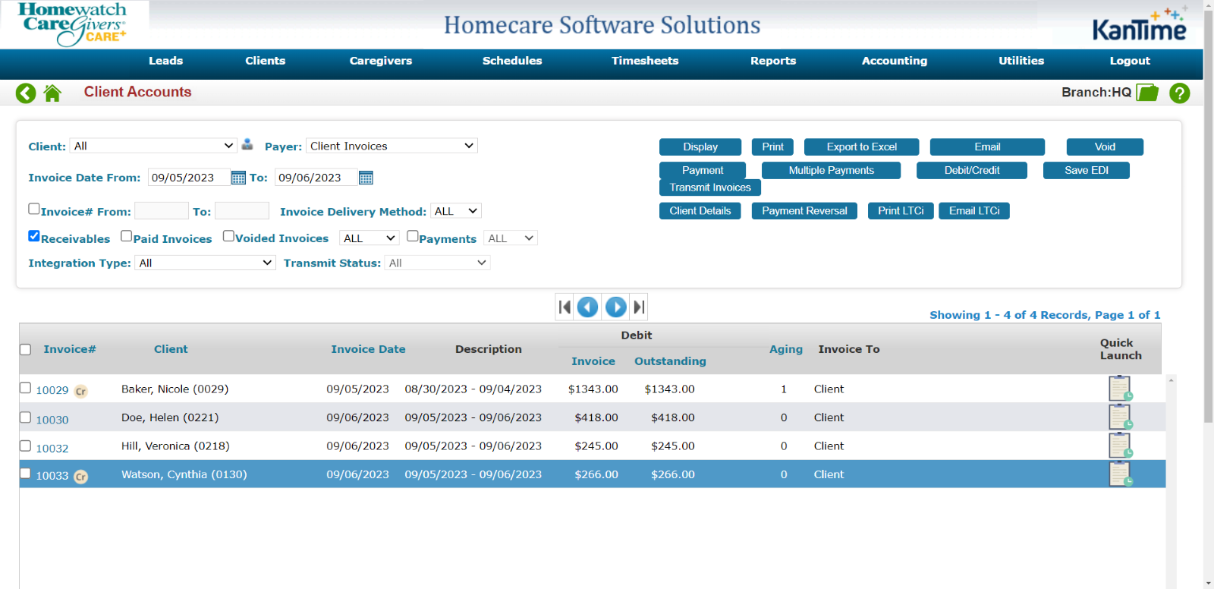Check the Paid Invoices checkbox
1214x589 pixels.
click(x=127, y=236)
